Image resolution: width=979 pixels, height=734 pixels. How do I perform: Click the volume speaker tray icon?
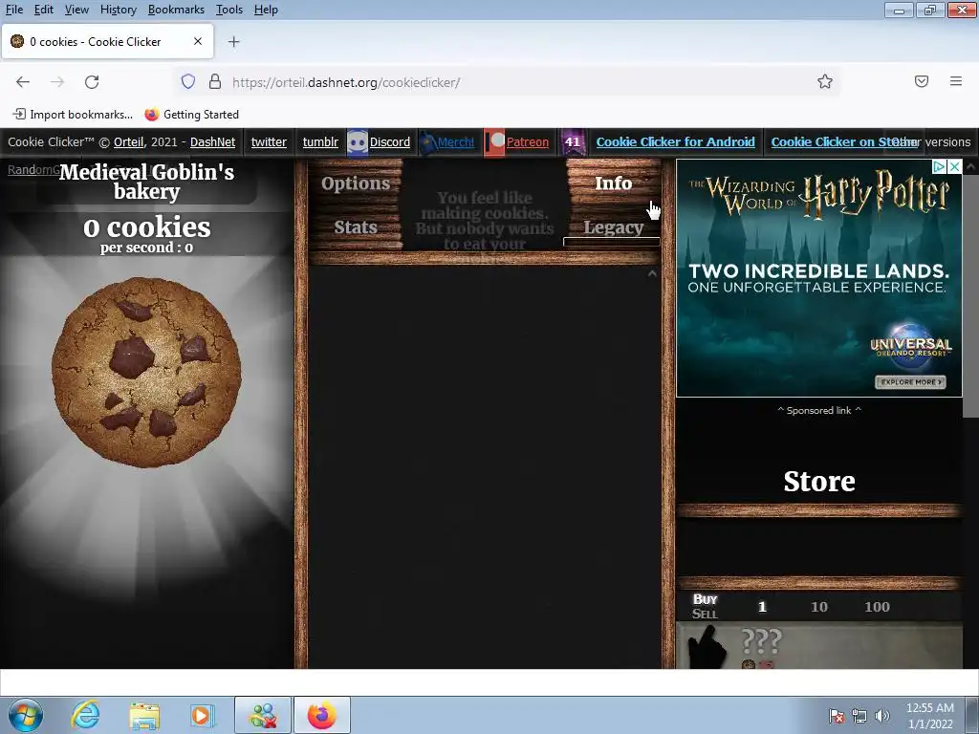point(882,716)
